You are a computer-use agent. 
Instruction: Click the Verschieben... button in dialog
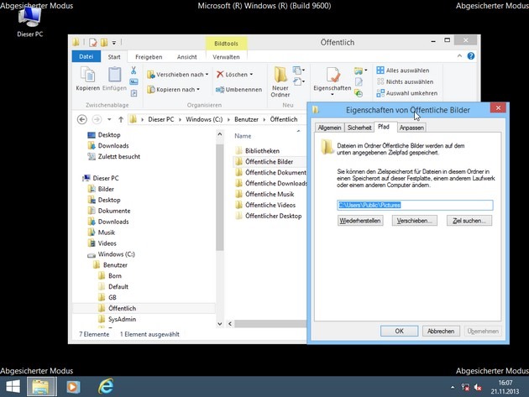(x=414, y=221)
